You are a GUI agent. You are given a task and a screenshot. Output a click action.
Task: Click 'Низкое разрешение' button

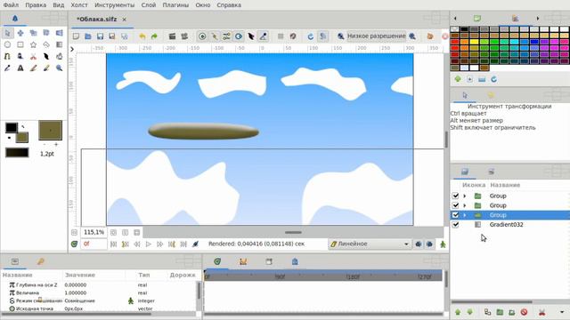point(376,36)
